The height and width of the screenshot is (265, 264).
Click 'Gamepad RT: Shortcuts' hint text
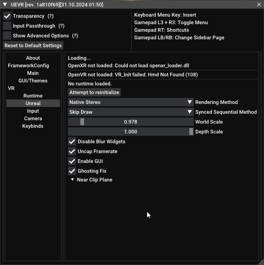161,30
